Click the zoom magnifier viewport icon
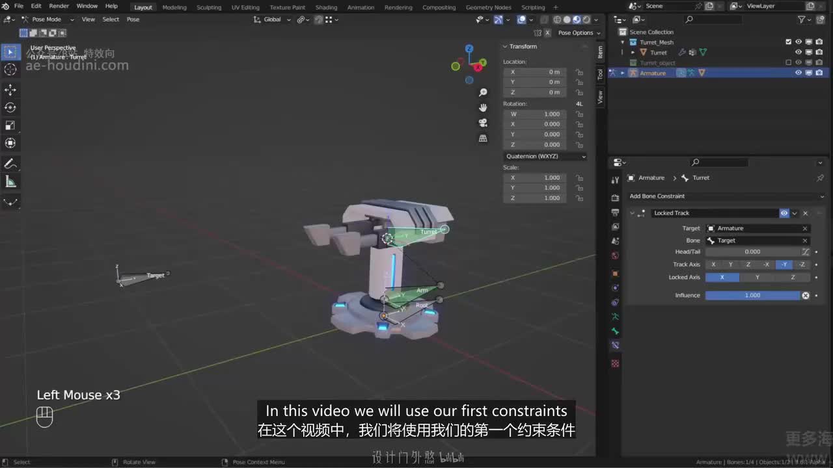The width and height of the screenshot is (833, 468). 483,93
